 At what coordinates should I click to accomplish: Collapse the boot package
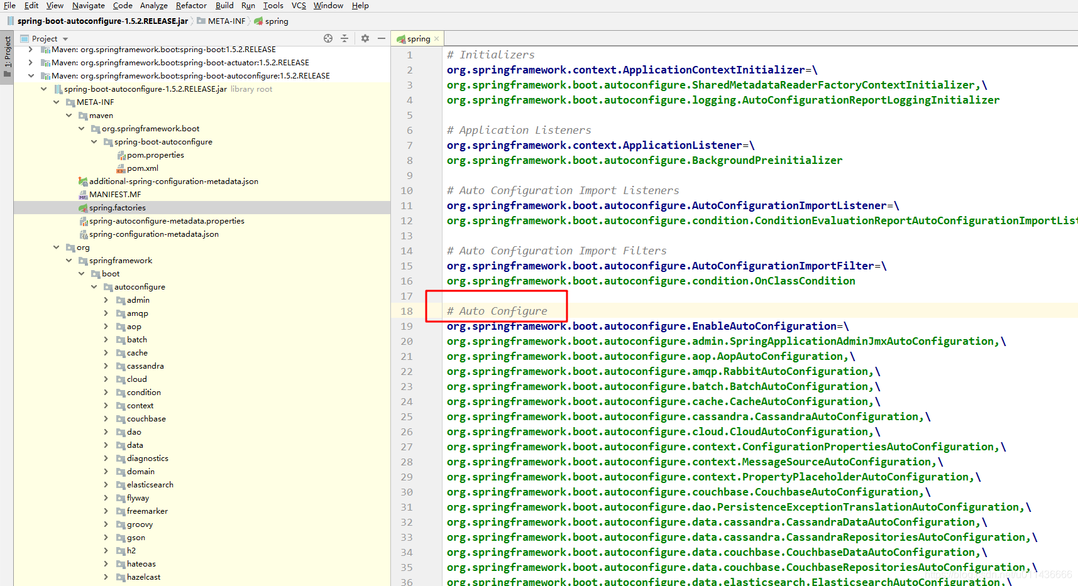pyautogui.click(x=81, y=274)
